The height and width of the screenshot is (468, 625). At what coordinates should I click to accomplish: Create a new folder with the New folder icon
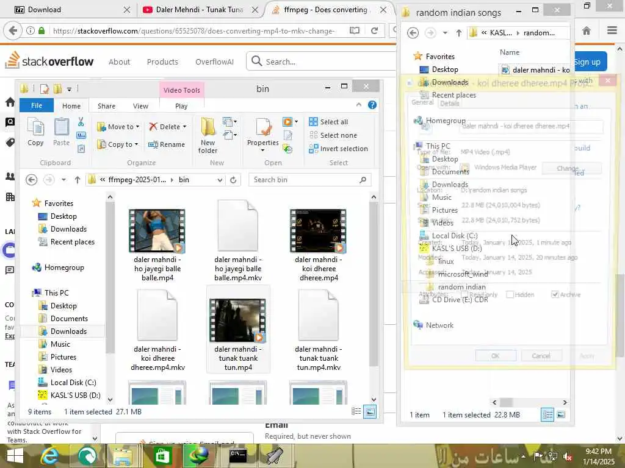[208, 127]
